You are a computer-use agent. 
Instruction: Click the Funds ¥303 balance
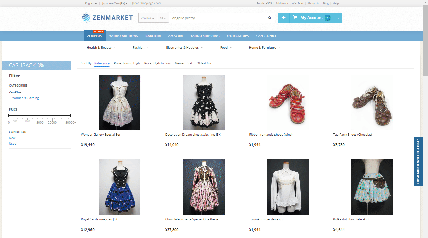point(264,3)
